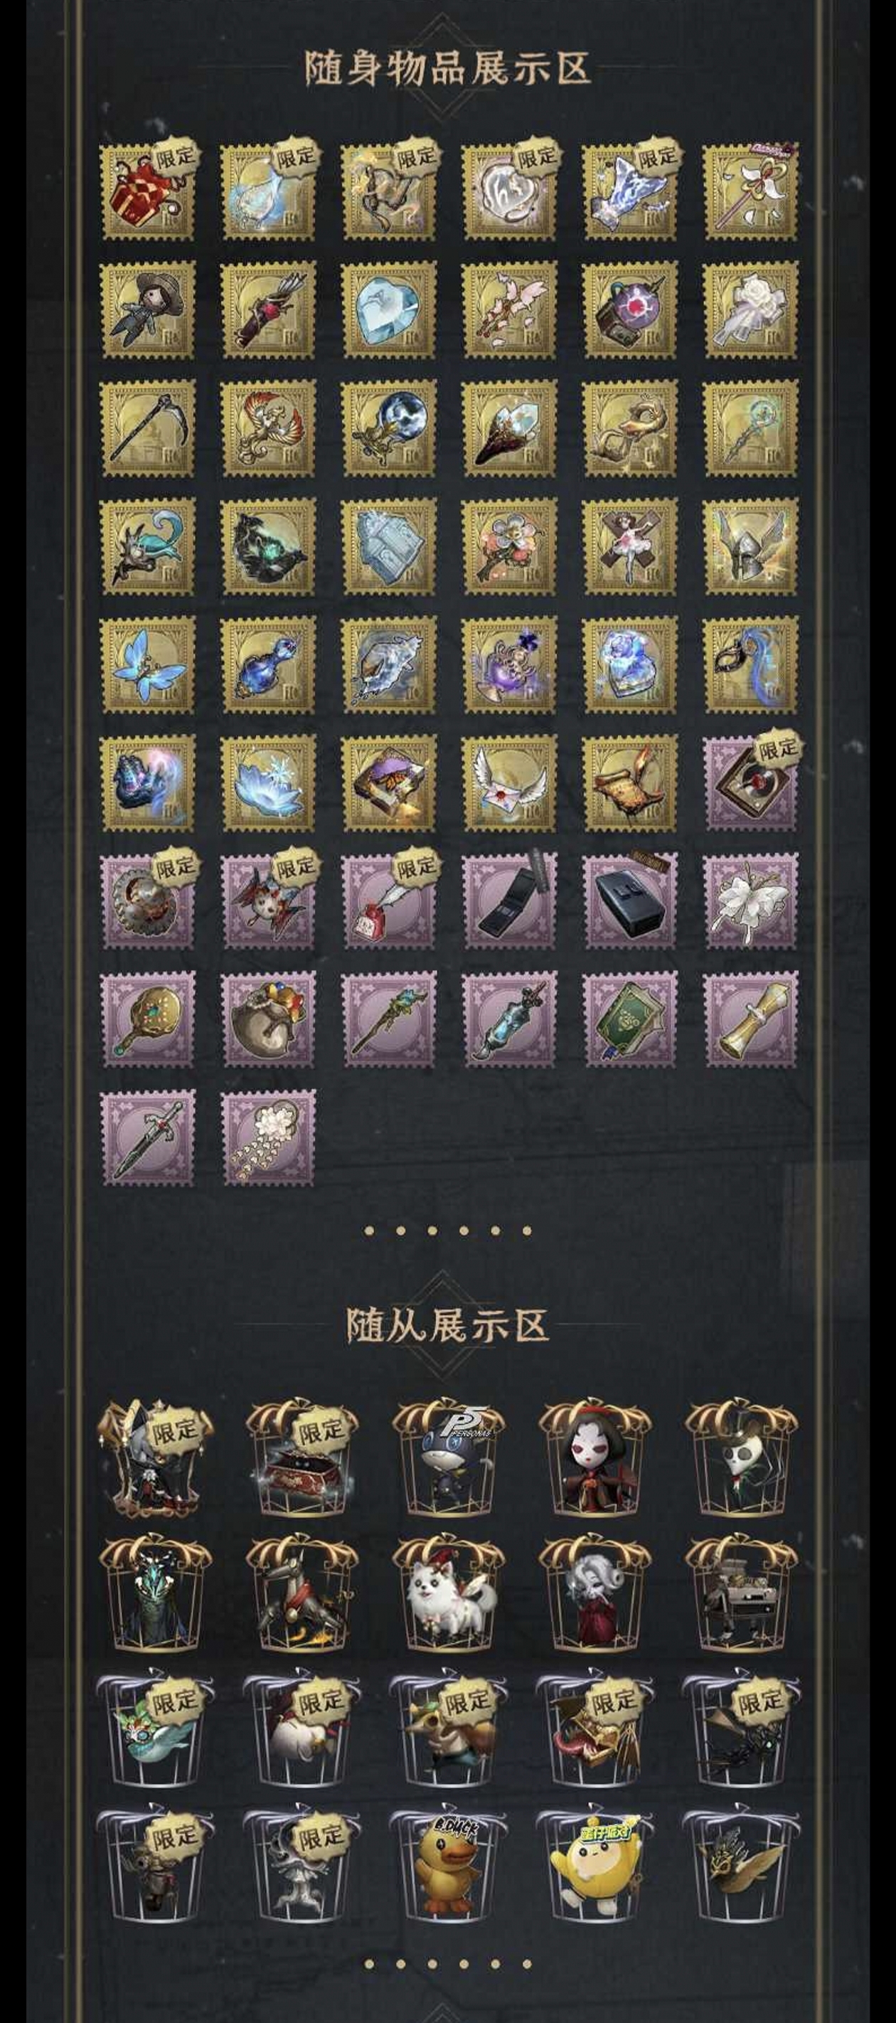Image resolution: width=896 pixels, height=2023 pixels.
Task: Pick the vinyl record limited accessory
Action: pyautogui.click(x=751, y=783)
